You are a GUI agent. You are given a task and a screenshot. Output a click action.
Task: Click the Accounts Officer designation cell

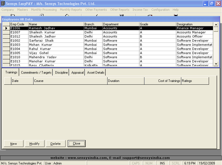point(194,36)
